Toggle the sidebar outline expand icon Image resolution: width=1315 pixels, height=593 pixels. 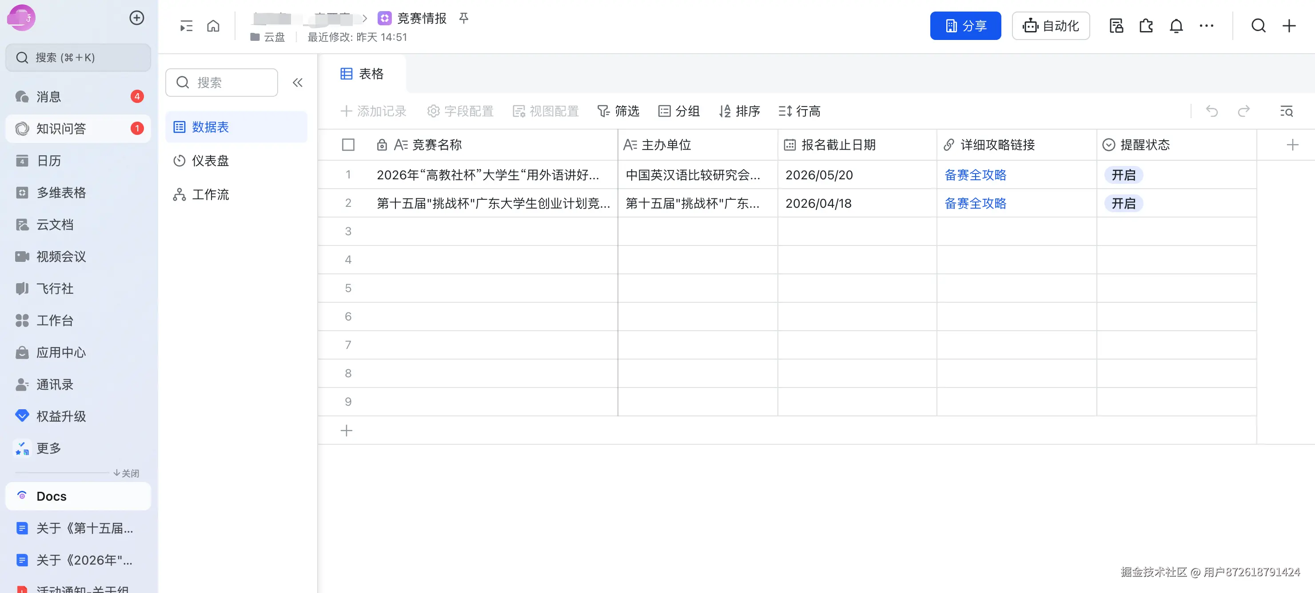pyautogui.click(x=186, y=25)
